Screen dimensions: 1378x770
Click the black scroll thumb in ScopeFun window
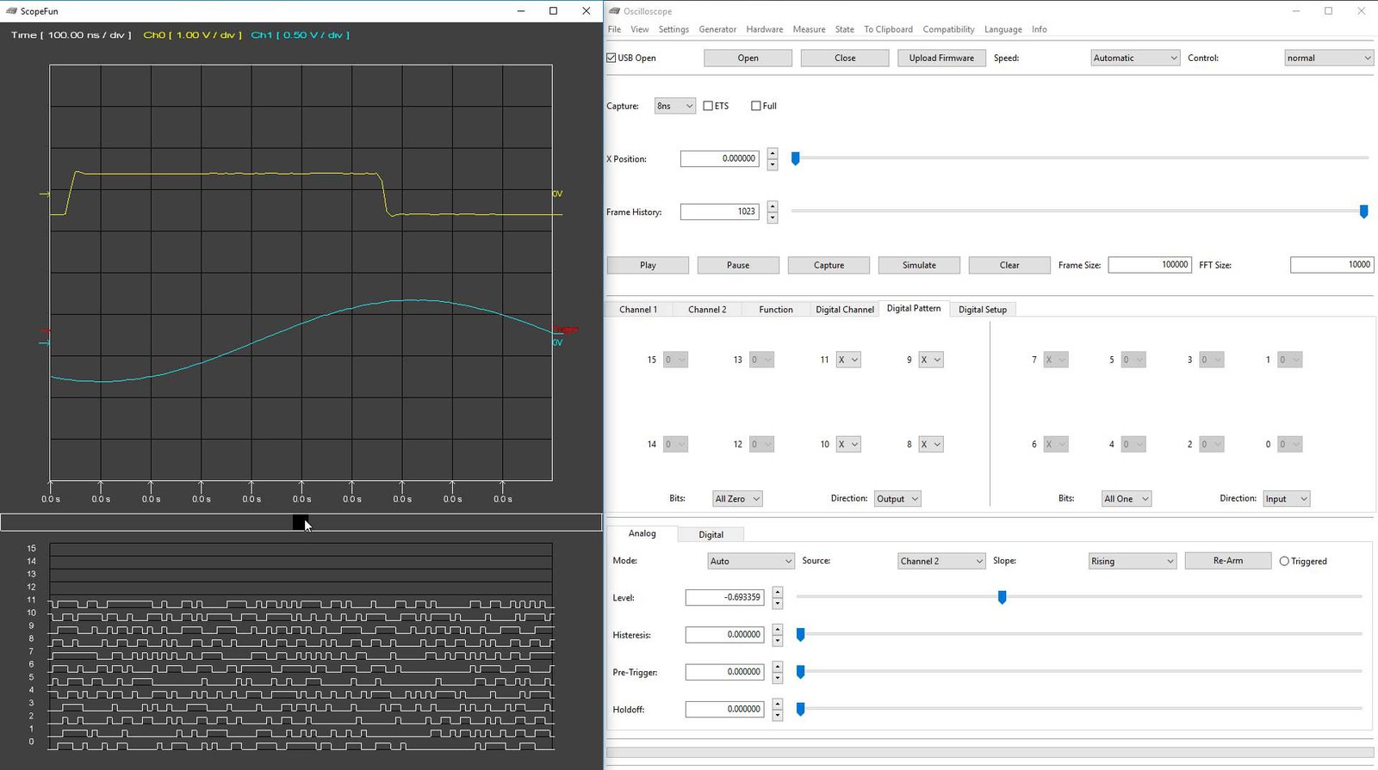[301, 522]
